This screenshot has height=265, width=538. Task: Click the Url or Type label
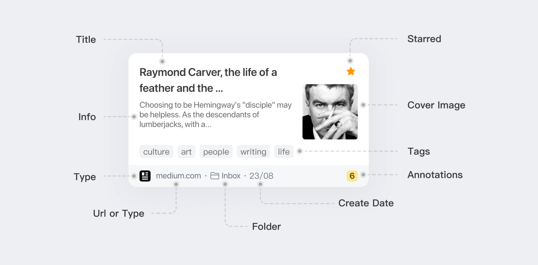119,214
